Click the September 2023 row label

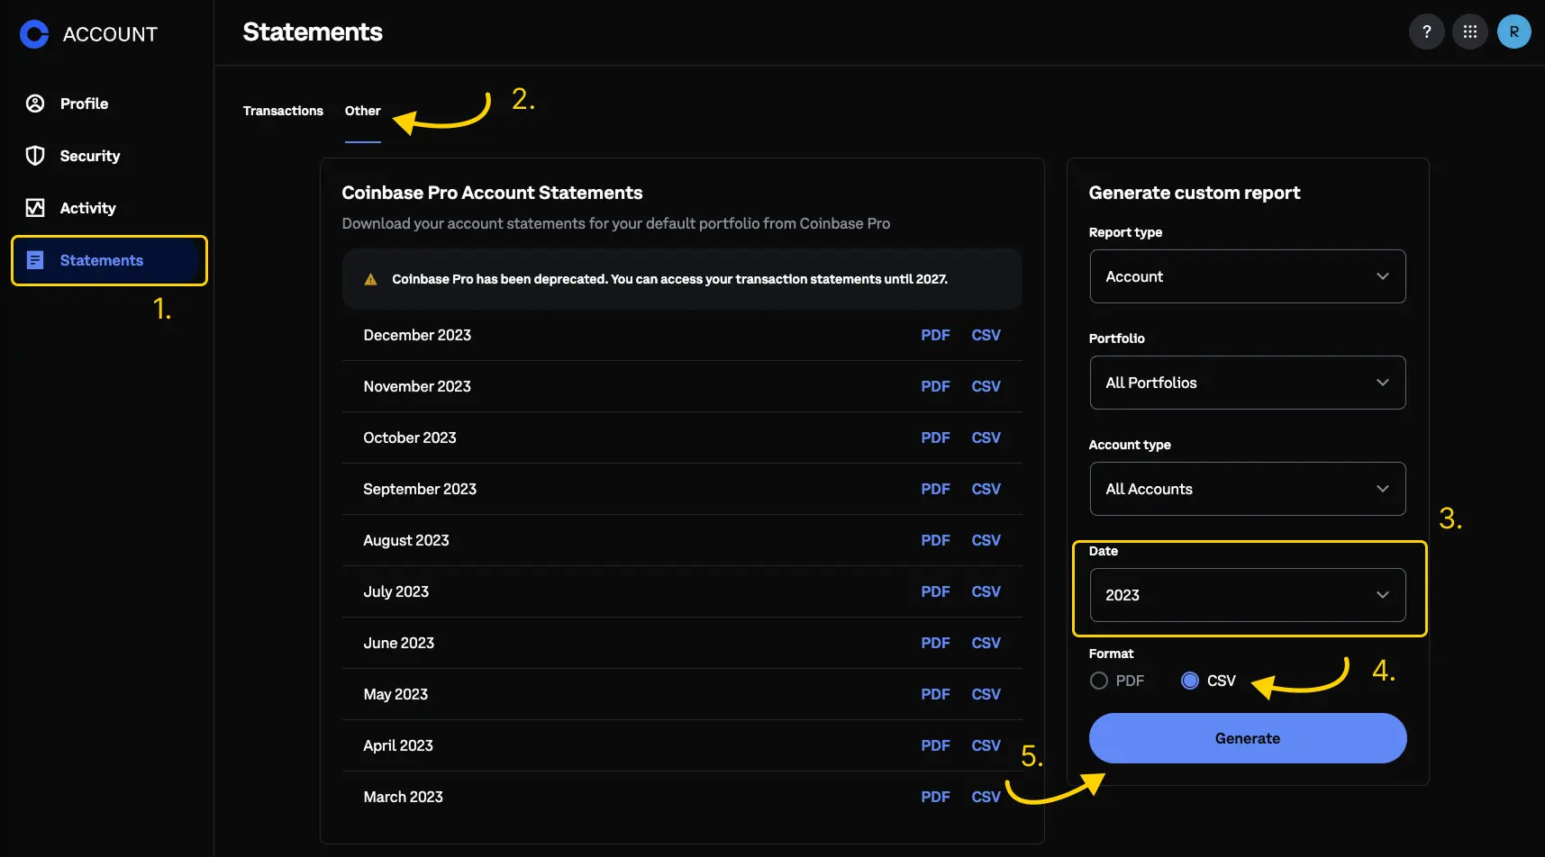[x=420, y=489]
